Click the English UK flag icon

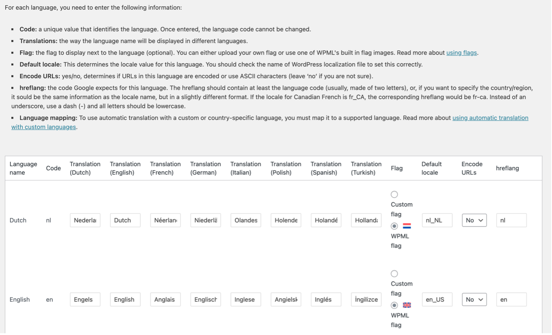(x=407, y=305)
